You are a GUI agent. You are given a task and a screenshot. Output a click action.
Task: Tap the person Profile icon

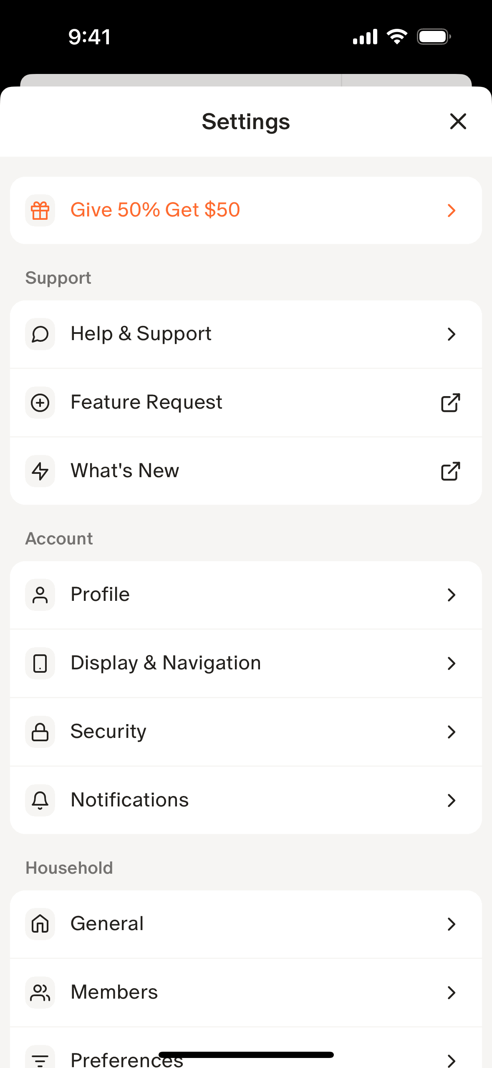[40, 595]
